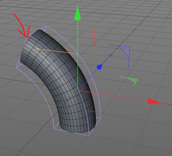Click the orange line of the bend handle
Screen dimensions: 172x156
pos(58,51)
